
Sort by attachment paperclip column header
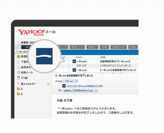point(63,57)
